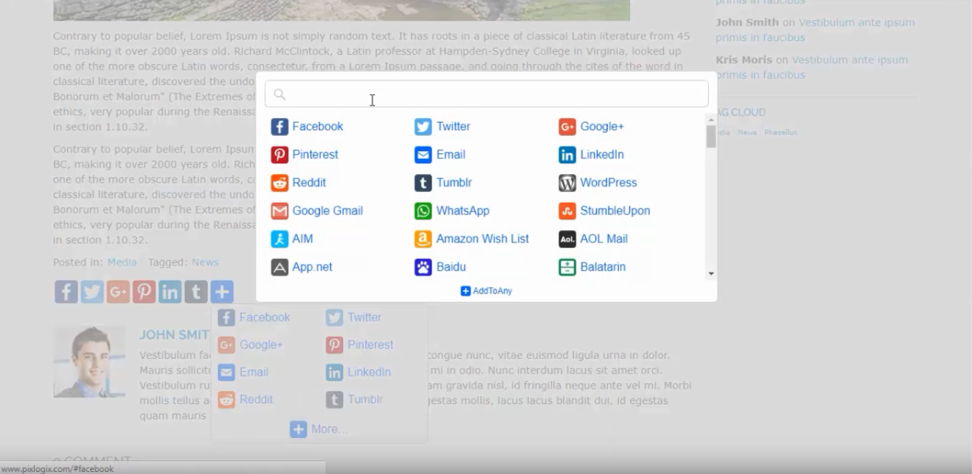Viewport: 972px width, 474px height.
Task: Click the author portrait thumbnail
Action: click(x=89, y=362)
